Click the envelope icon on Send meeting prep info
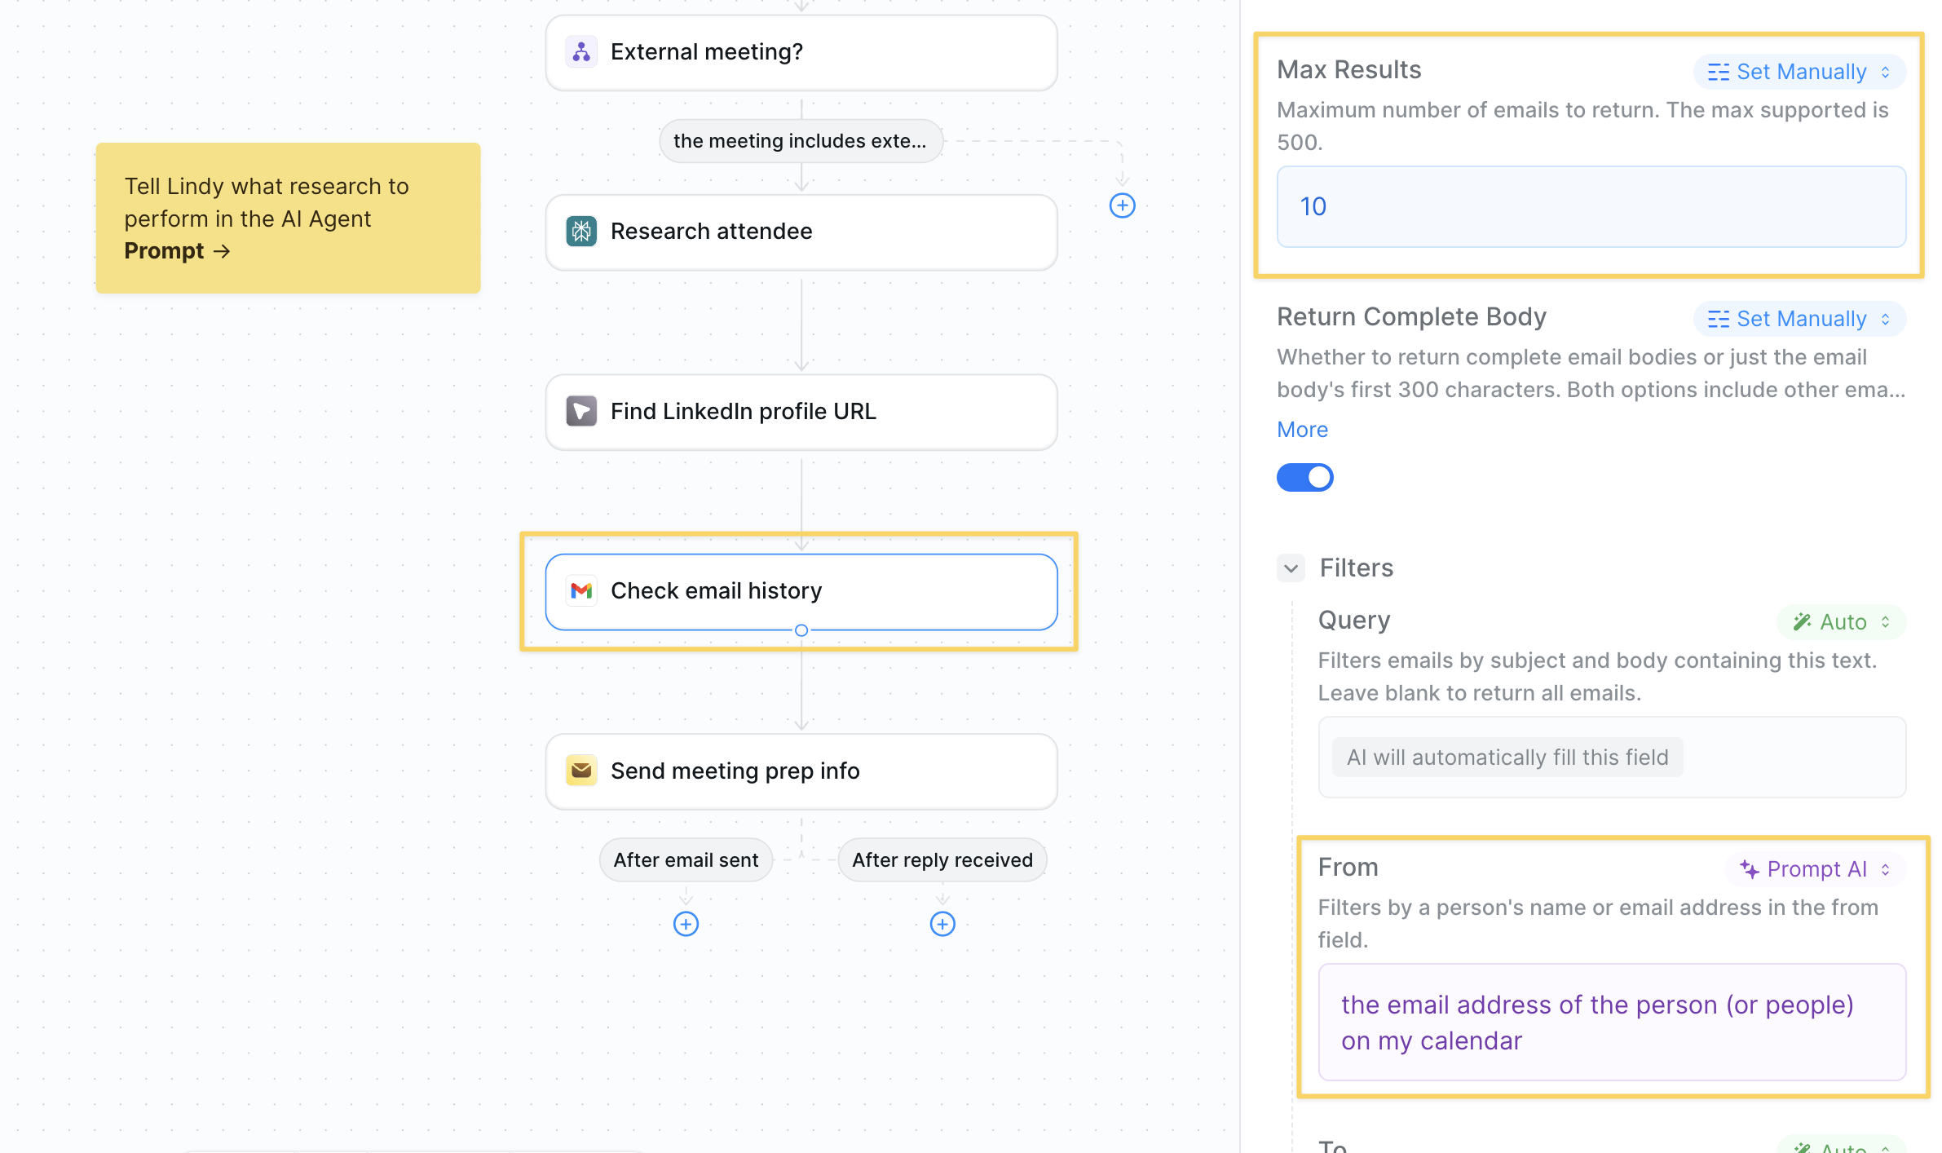Image resolution: width=1942 pixels, height=1153 pixels. [x=581, y=771]
